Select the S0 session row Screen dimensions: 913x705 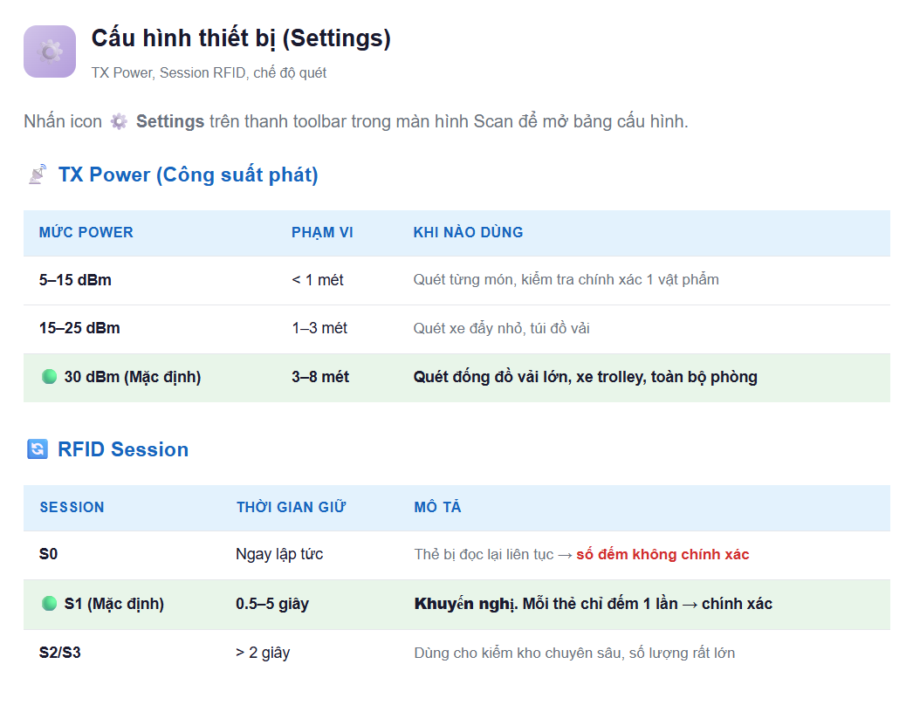click(456, 555)
